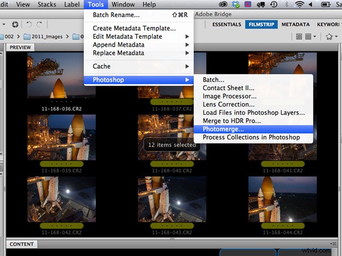342x256 pixels.
Task: Switch to Essentials workspace
Action: [227, 24]
